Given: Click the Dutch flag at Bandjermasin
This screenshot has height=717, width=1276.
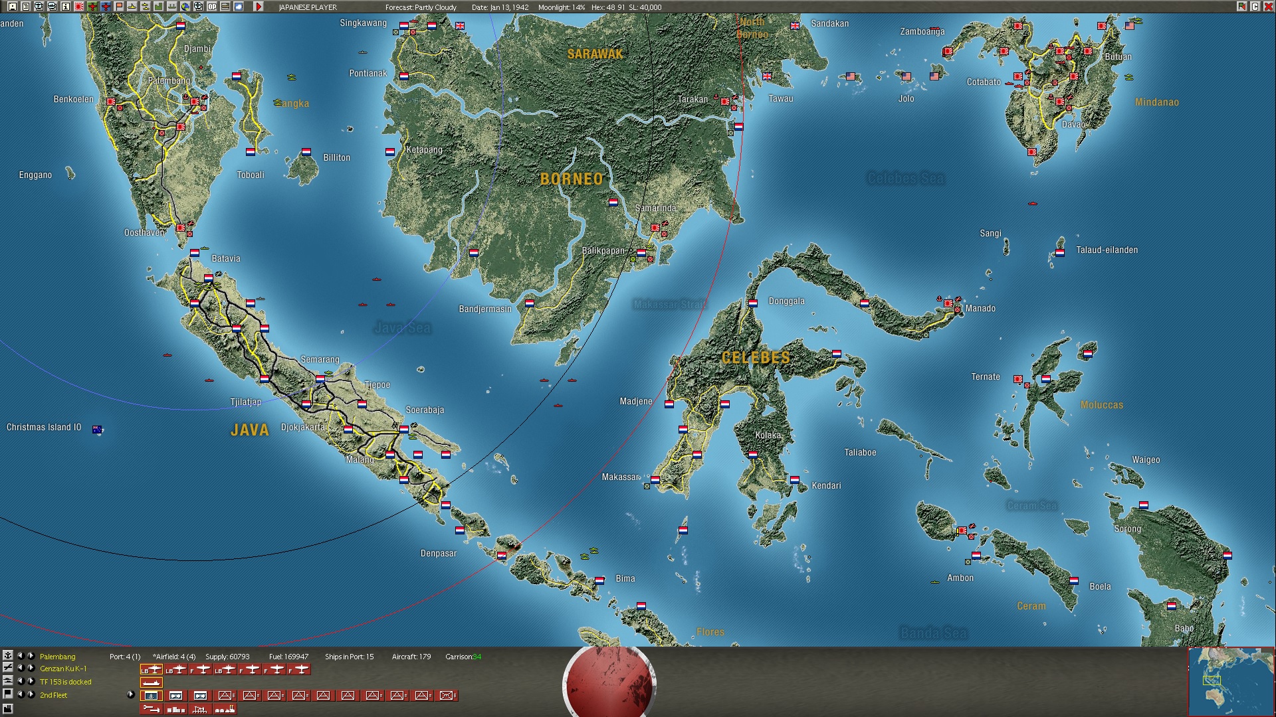Looking at the screenshot, I should (530, 303).
